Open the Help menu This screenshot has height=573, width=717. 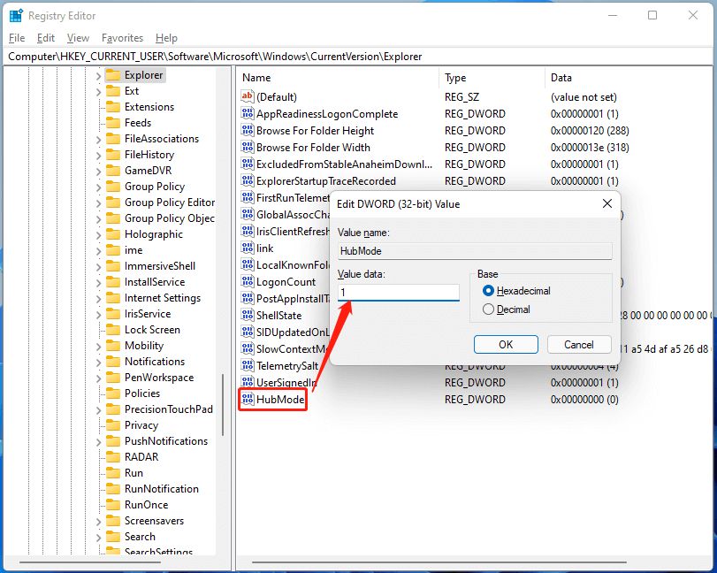(166, 38)
